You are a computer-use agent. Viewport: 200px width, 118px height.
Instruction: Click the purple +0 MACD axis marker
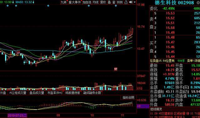coord(143,106)
